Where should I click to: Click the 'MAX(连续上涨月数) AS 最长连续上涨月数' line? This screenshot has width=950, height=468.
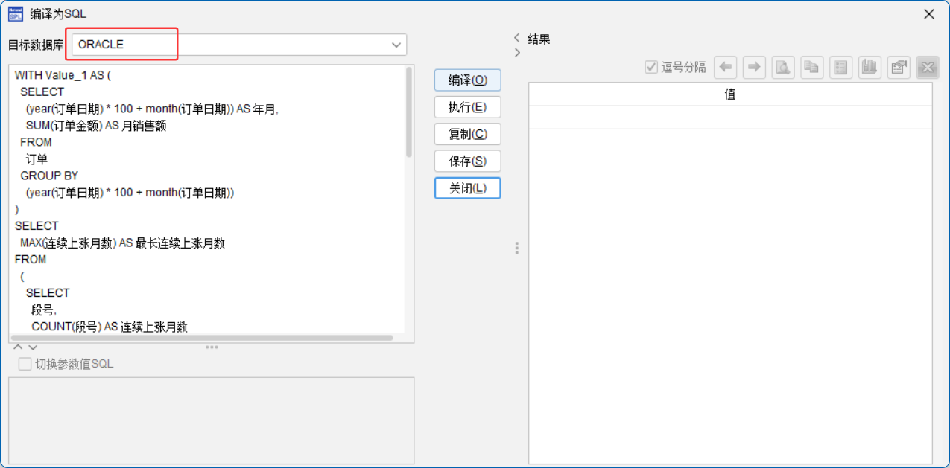point(123,243)
